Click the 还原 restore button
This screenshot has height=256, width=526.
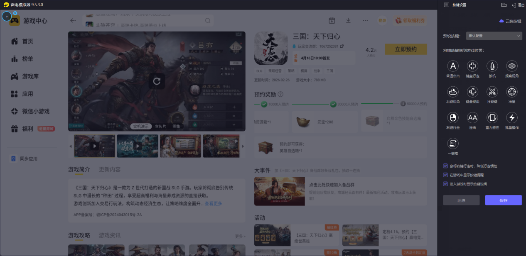461,200
